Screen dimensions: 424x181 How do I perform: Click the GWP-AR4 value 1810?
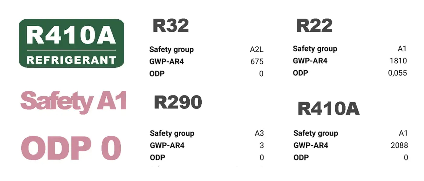pos(398,61)
